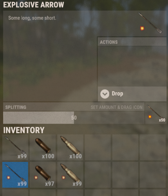Click the SET AMOUNT & DRAG ICON label

click(x=117, y=107)
